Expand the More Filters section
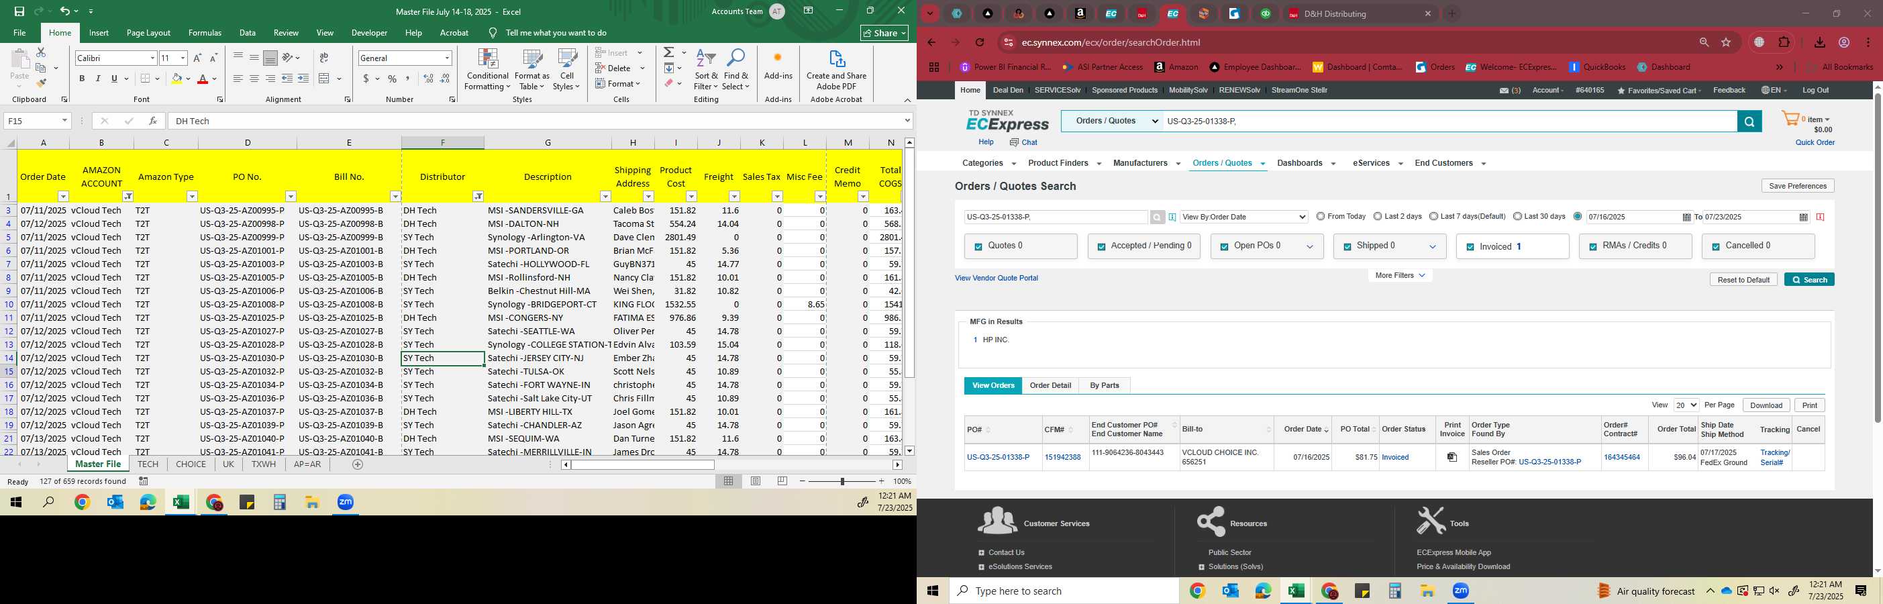Screen dimensions: 1883x604 tap(1400, 276)
